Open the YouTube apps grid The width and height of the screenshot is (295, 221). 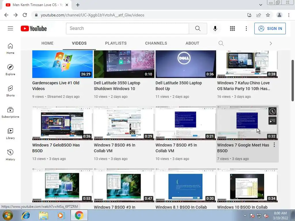(x=232, y=28)
